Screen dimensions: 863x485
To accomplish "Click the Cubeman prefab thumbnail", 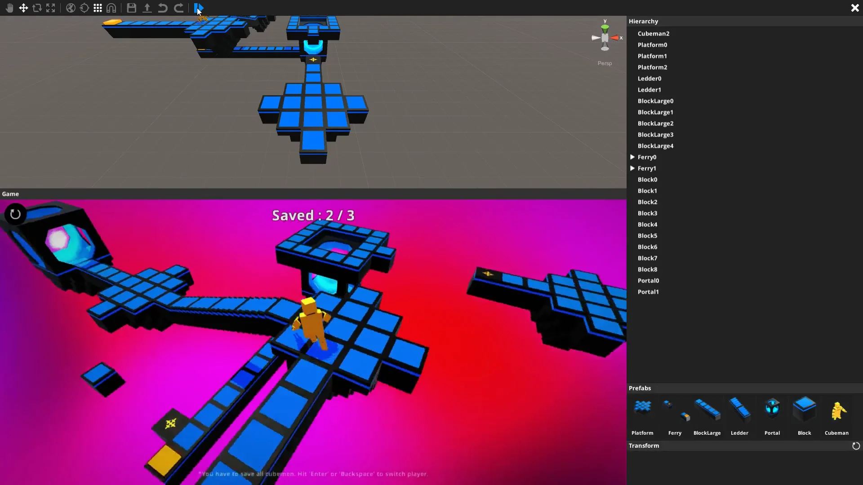I will click(x=837, y=409).
